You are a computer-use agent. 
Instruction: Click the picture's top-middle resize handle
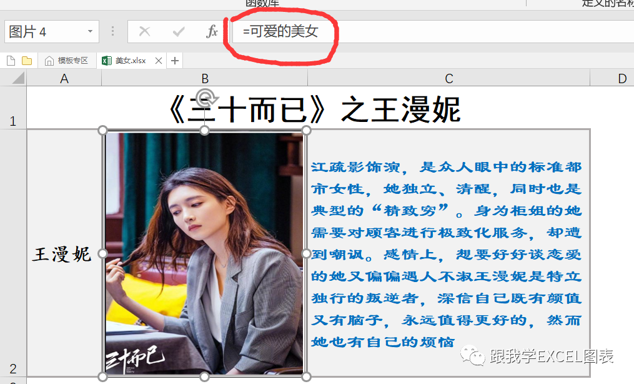[x=205, y=130]
